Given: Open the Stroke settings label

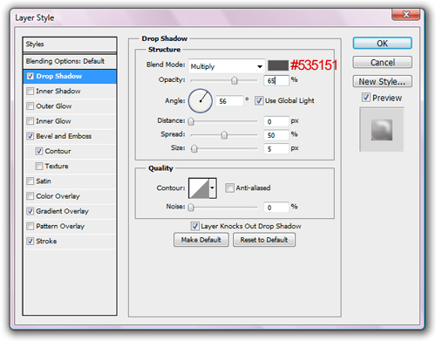Looking at the screenshot, I should [46, 241].
